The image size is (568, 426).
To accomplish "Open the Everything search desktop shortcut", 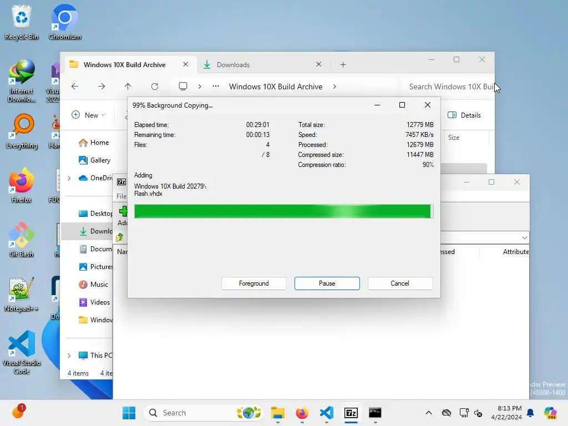I will (22, 131).
